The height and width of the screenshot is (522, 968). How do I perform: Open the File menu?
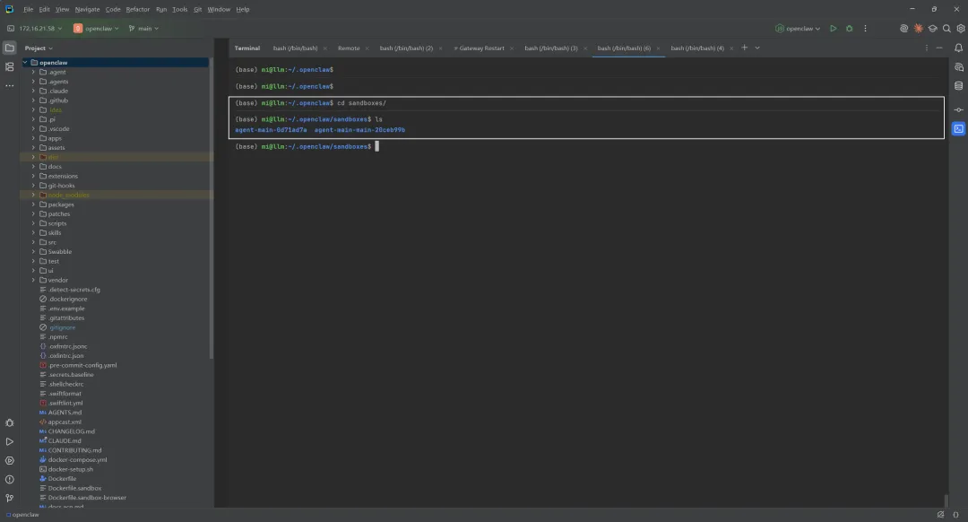tap(29, 9)
